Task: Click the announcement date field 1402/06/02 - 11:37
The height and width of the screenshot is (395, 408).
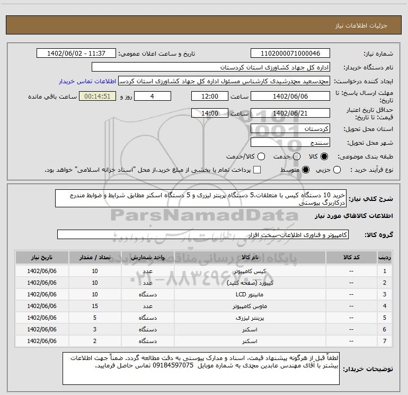Action: click(76, 54)
